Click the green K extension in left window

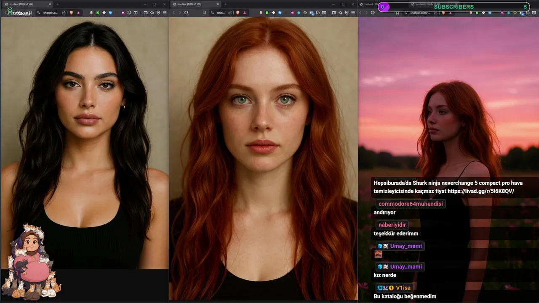click(x=98, y=13)
